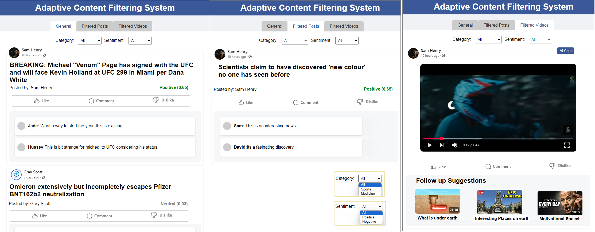Screen dimensions: 595x232
Task: Open the Motivational Speech suggested video
Action: pos(560,203)
